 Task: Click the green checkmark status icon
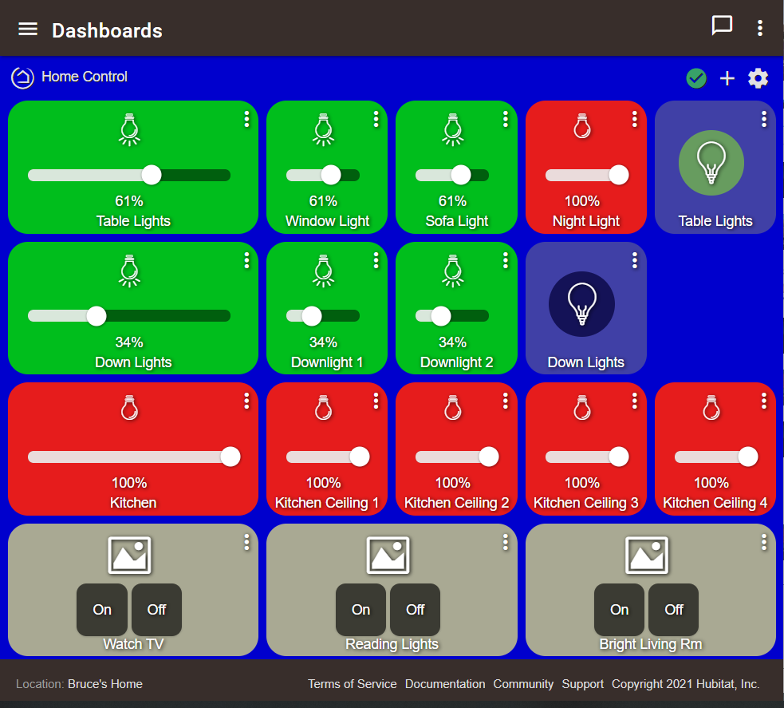pos(696,78)
